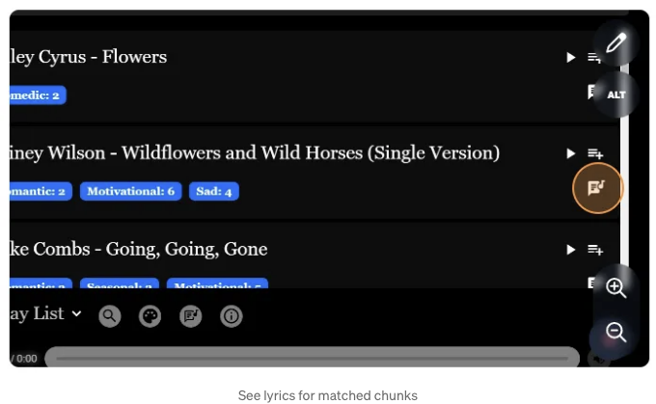Expand the Play List dropdown chevron
The image size is (656, 404).
click(76, 313)
